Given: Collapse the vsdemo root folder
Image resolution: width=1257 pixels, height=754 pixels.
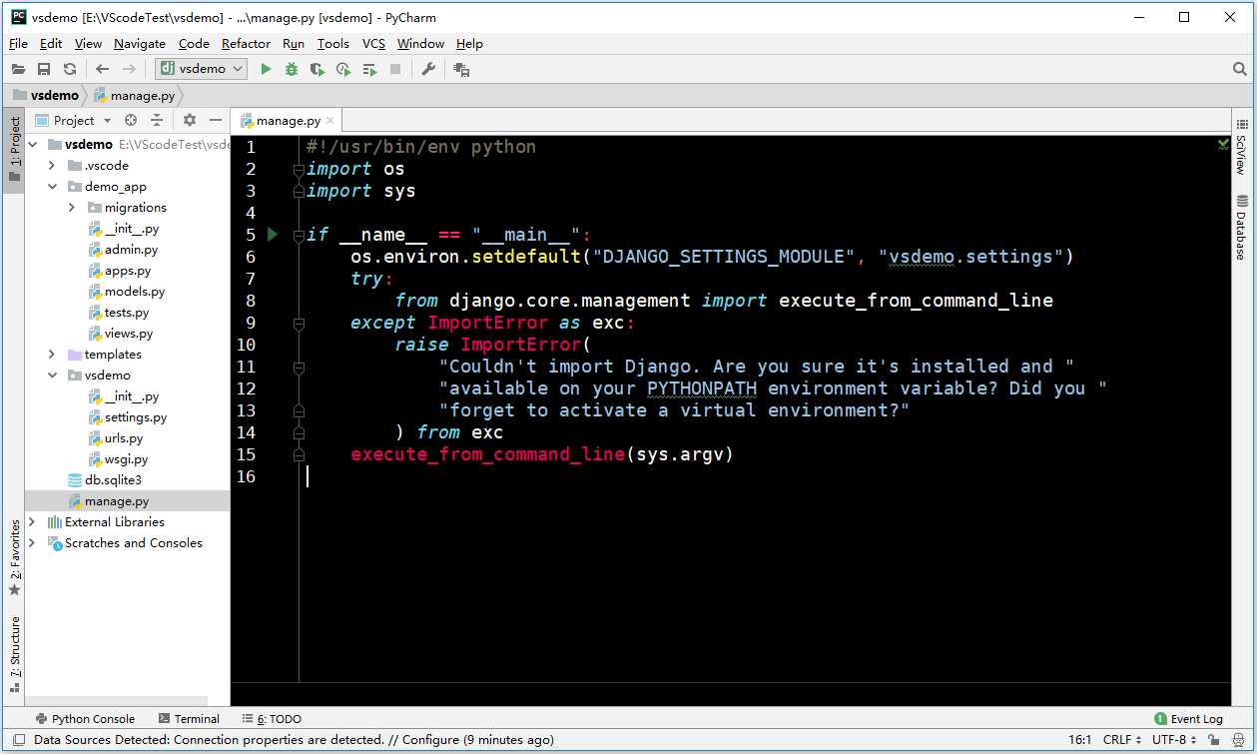Looking at the screenshot, I should [x=32, y=144].
